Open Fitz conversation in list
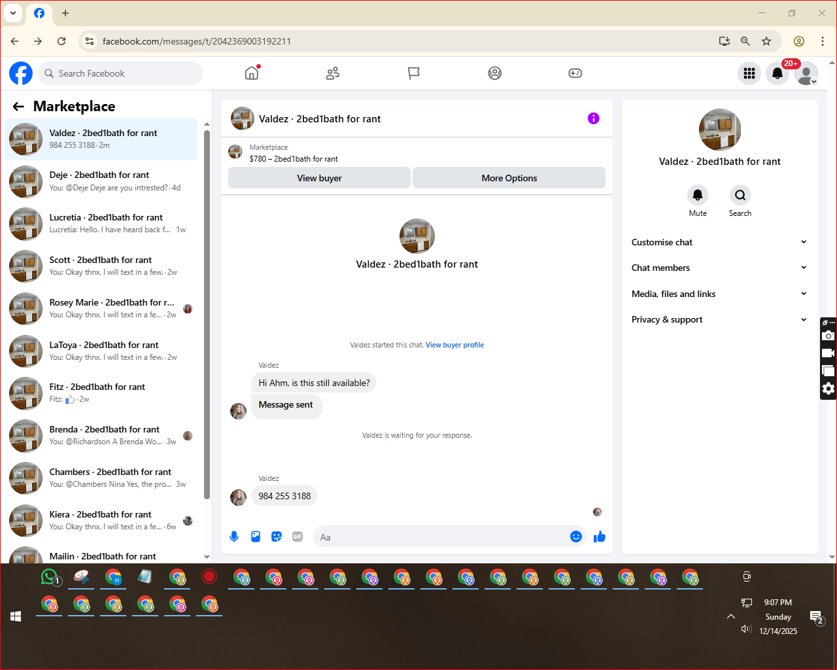 (101, 393)
